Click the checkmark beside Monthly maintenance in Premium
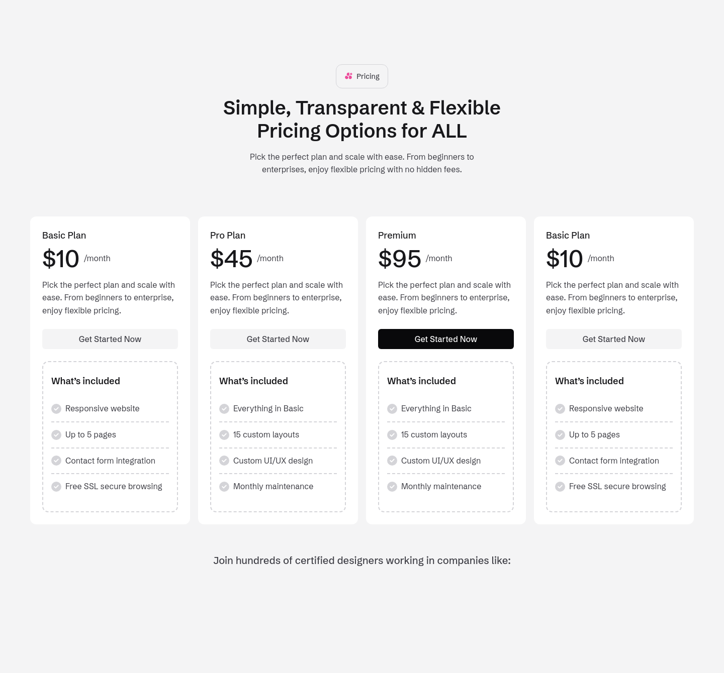 click(392, 487)
